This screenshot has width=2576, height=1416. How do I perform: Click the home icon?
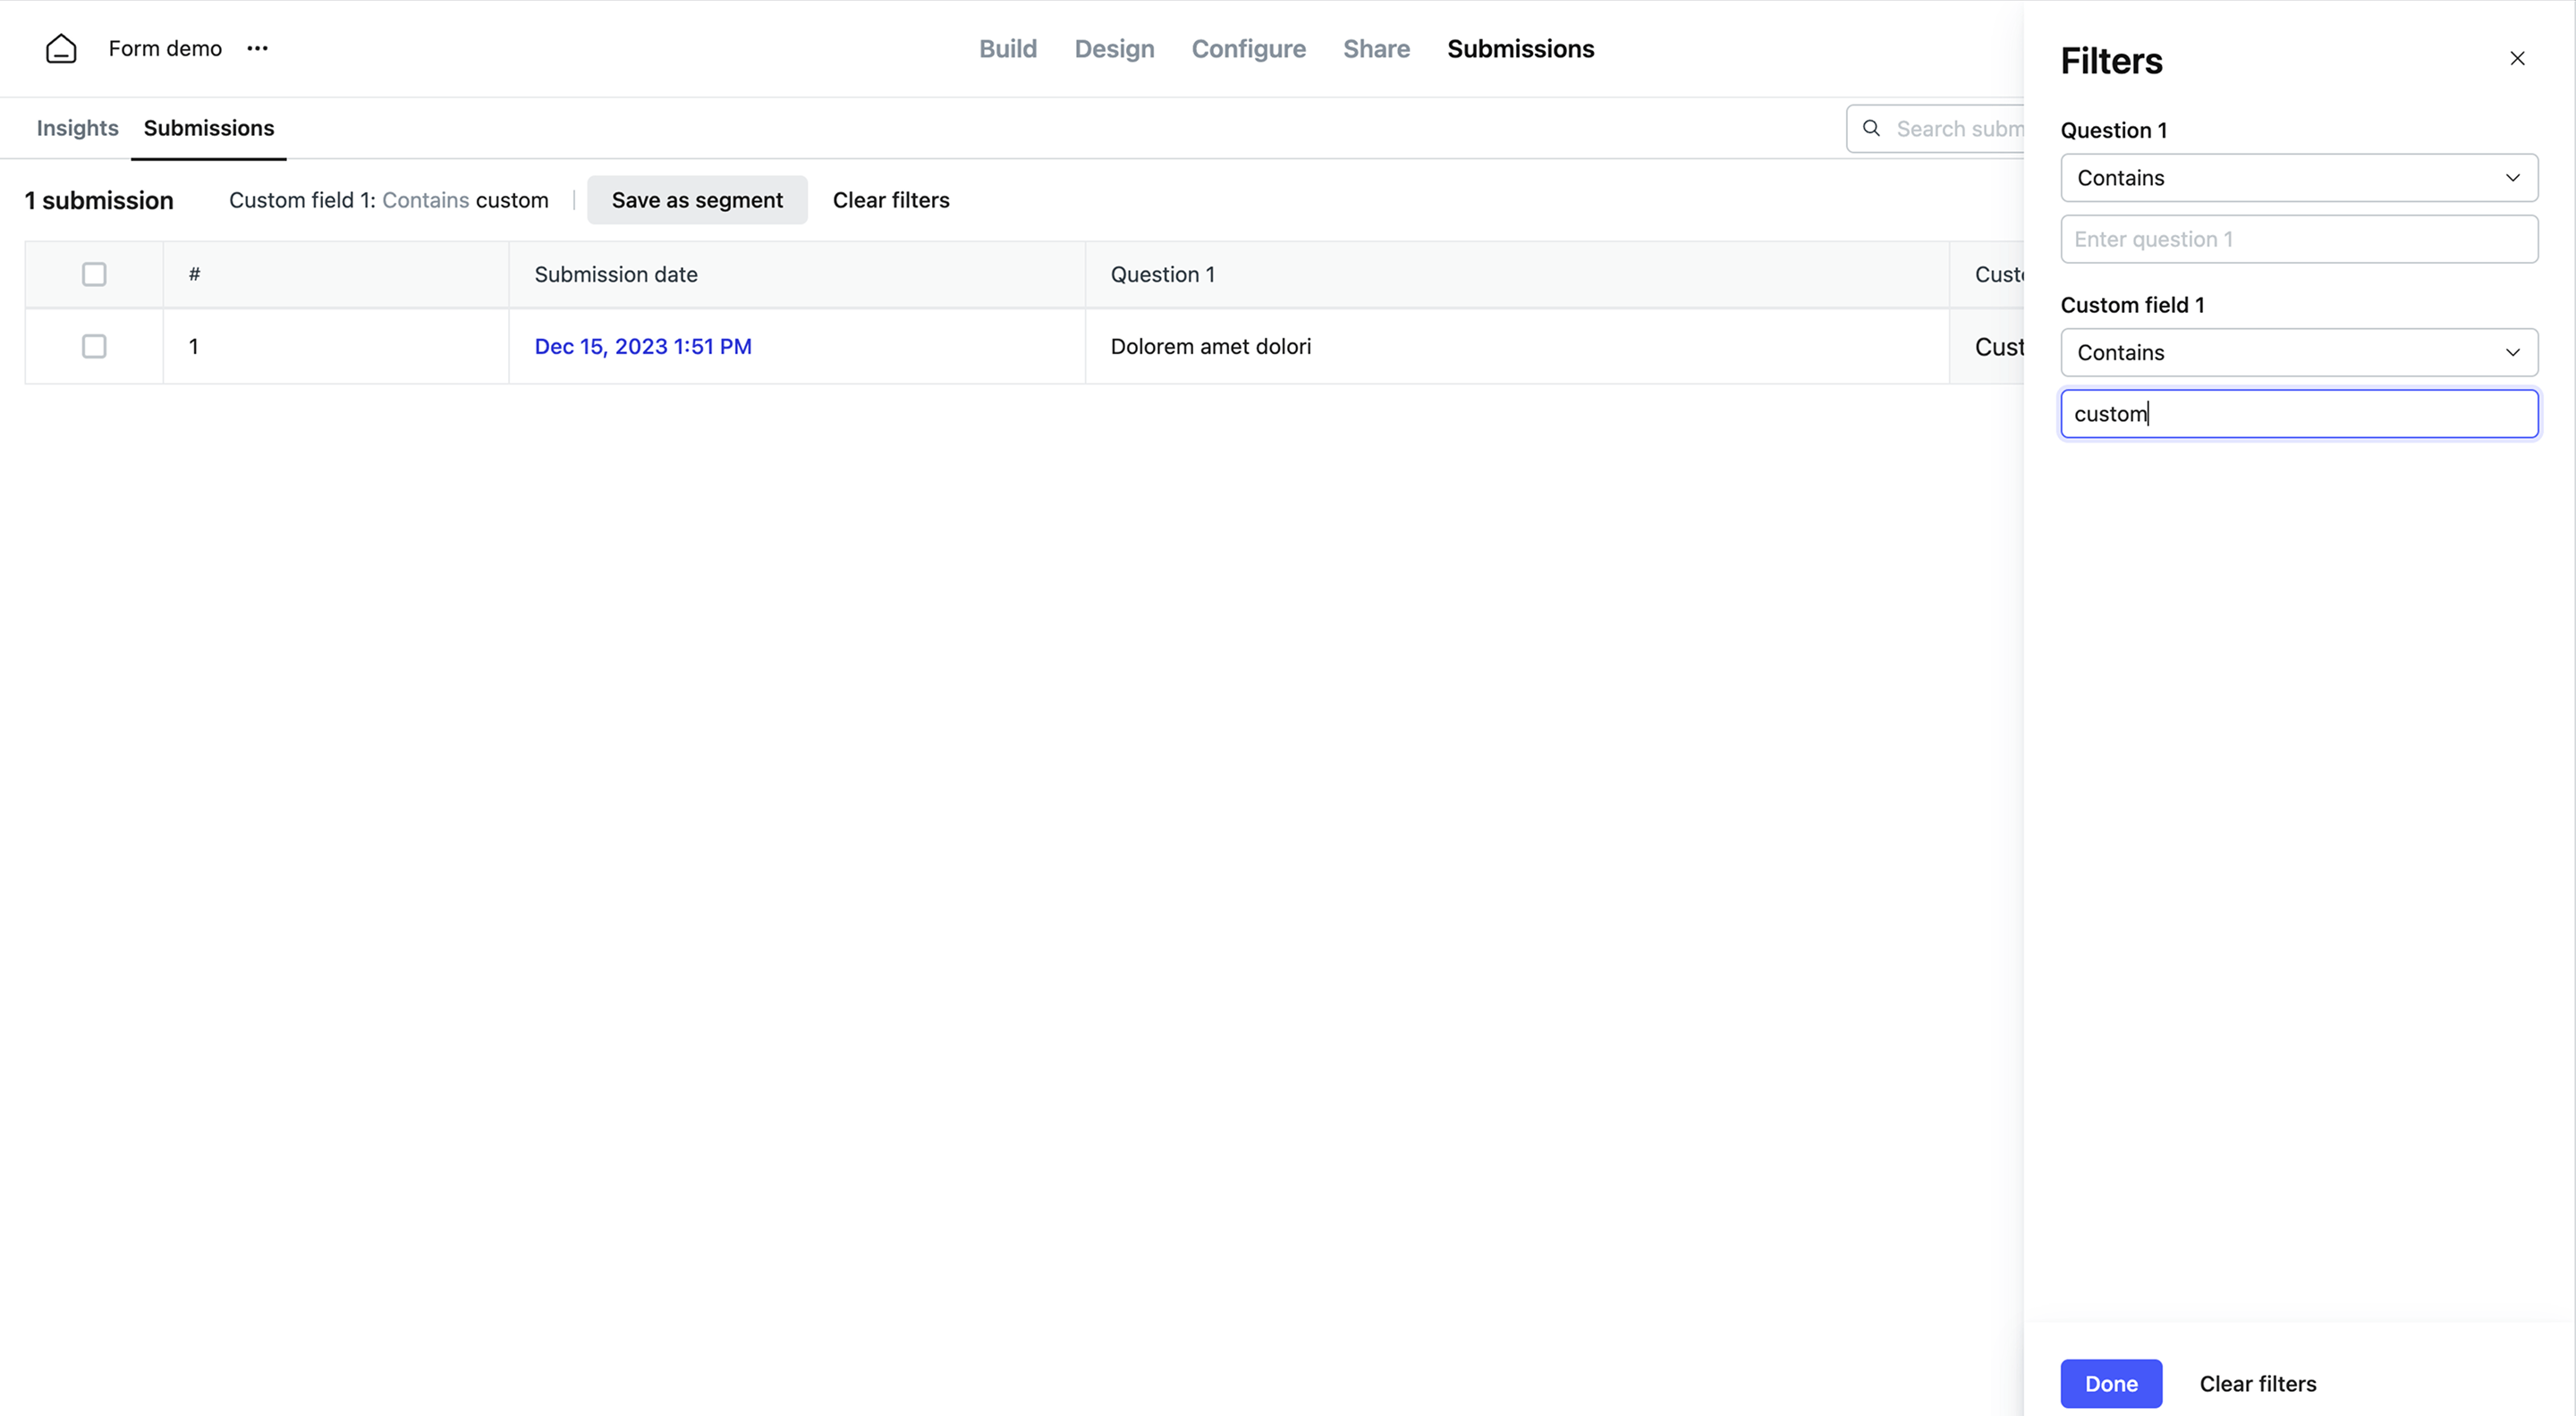click(61, 49)
